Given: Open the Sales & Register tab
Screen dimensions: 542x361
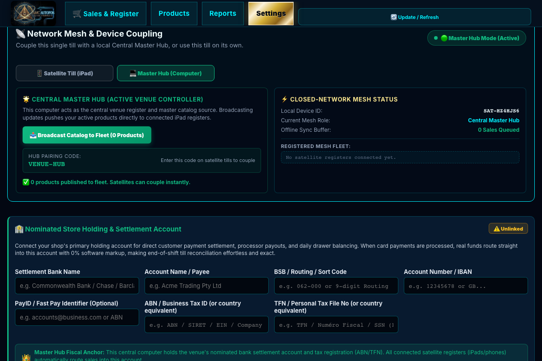Looking at the screenshot, I should click(106, 14).
